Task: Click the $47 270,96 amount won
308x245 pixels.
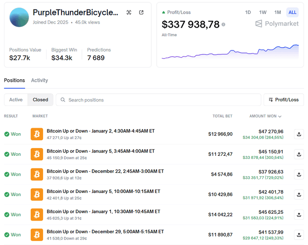Action: tap(271, 131)
